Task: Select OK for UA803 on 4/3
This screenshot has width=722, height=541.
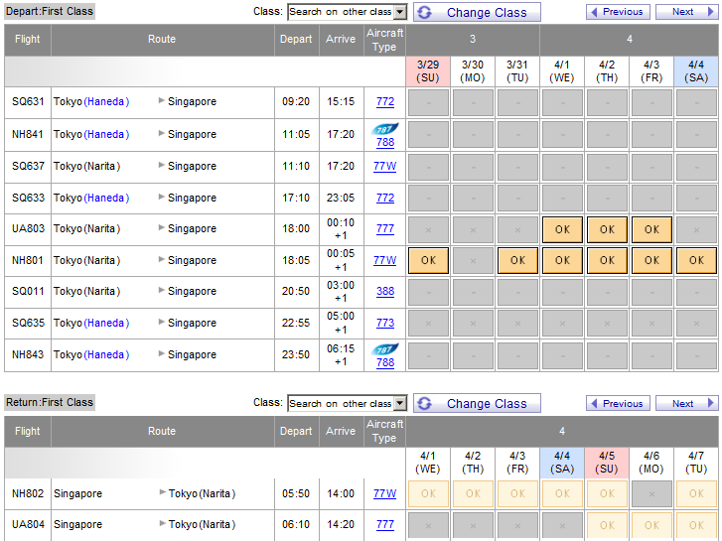Action: 651,228
